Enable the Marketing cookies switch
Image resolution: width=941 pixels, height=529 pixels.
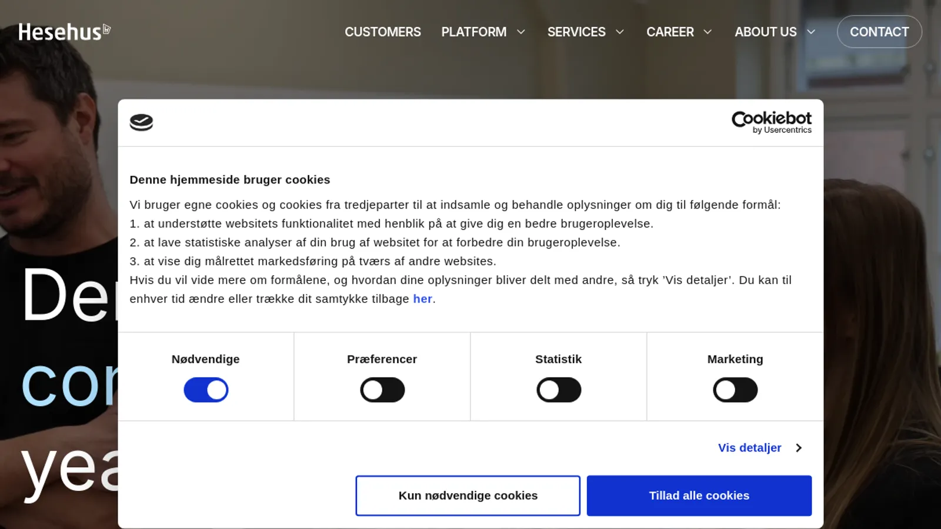735,390
